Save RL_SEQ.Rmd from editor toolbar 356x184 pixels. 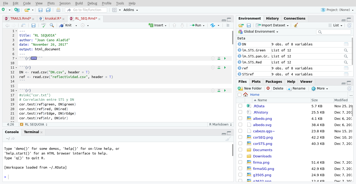(x=33, y=25)
